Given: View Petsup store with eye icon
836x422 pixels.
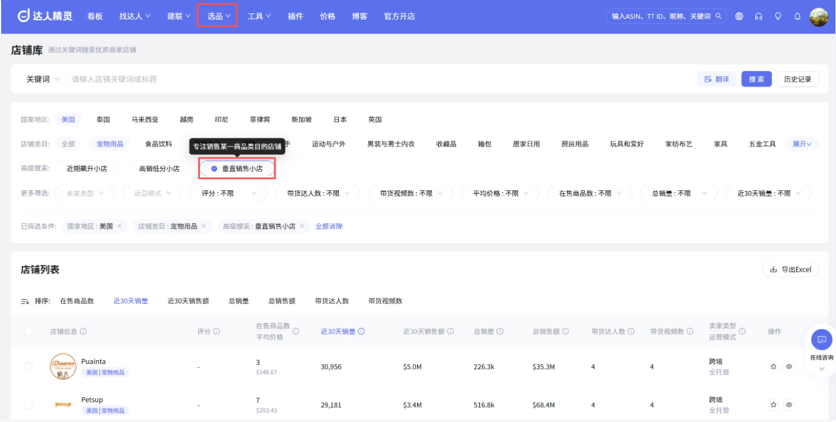Looking at the screenshot, I should (x=789, y=404).
